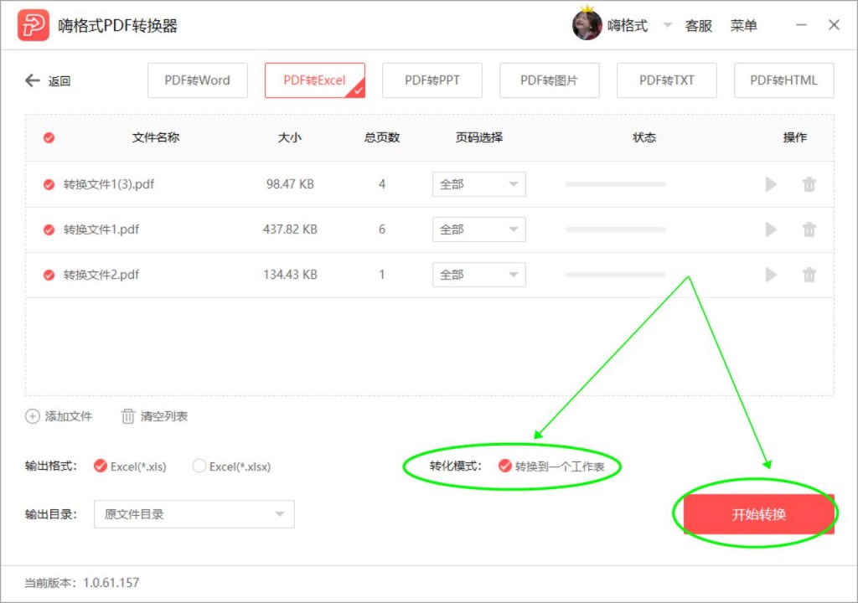Click progress bar of 转换文件1(3).pdf
The width and height of the screenshot is (858, 603).
pyautogui.click(x=616, y=184)
